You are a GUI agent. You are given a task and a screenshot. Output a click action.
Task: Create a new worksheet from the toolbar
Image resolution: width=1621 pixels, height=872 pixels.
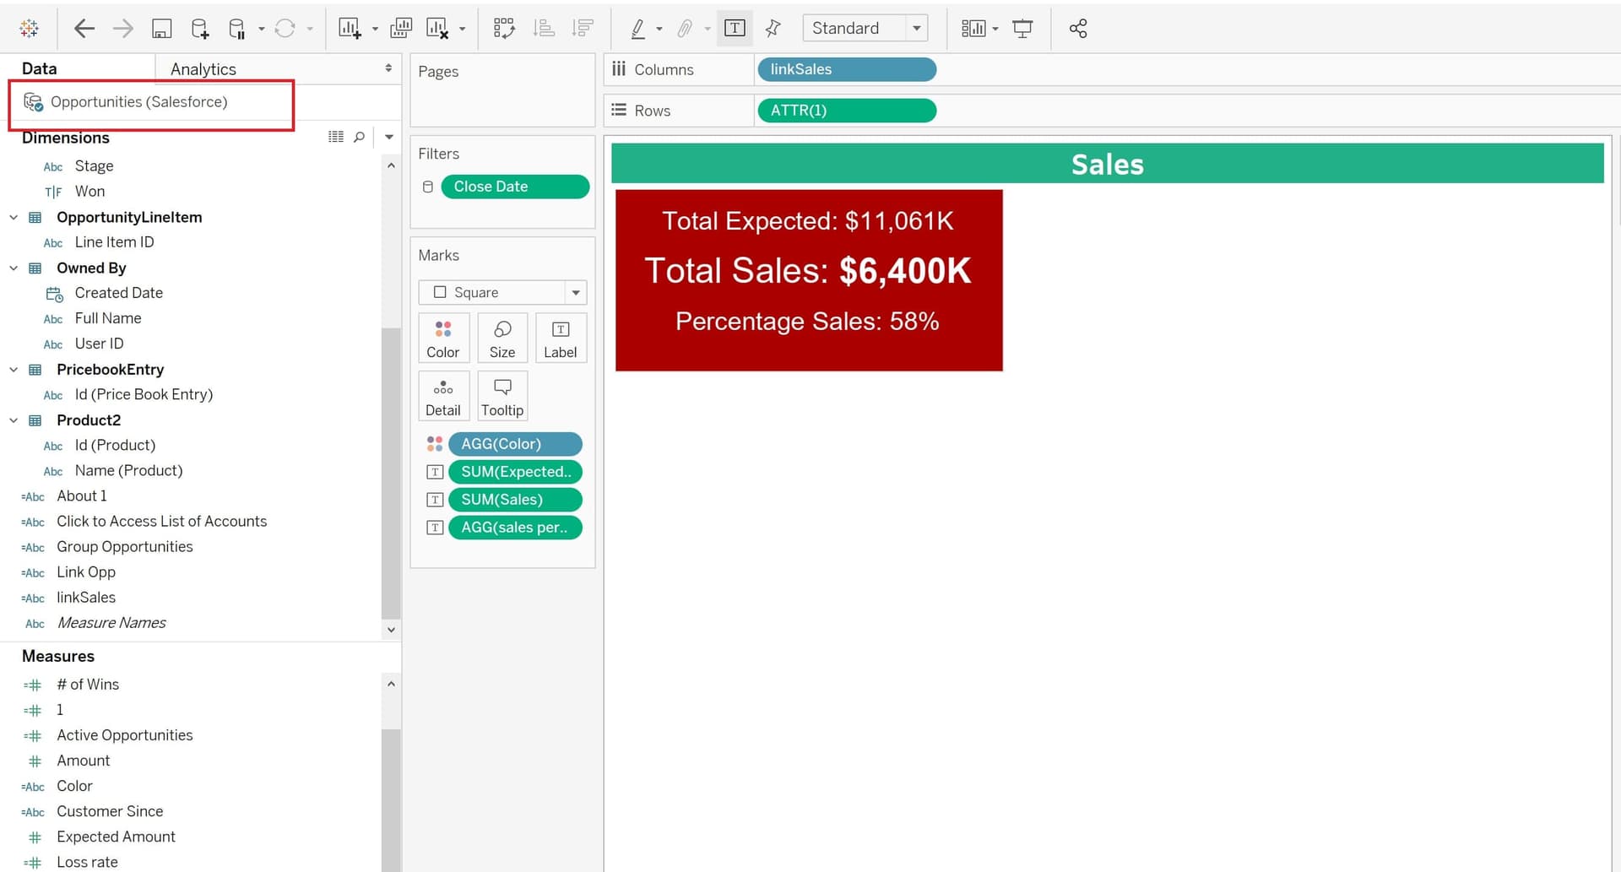(350, 28)
